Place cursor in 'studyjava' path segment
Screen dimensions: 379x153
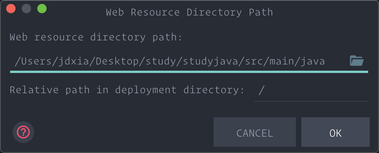coord(211,61)
